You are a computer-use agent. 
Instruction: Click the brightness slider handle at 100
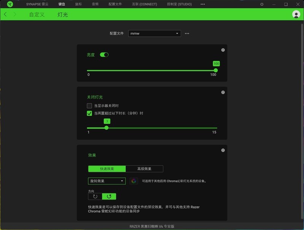click(215, 70)
